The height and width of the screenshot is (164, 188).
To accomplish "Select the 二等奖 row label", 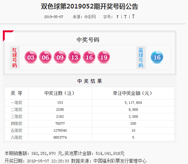I will 16,110.
